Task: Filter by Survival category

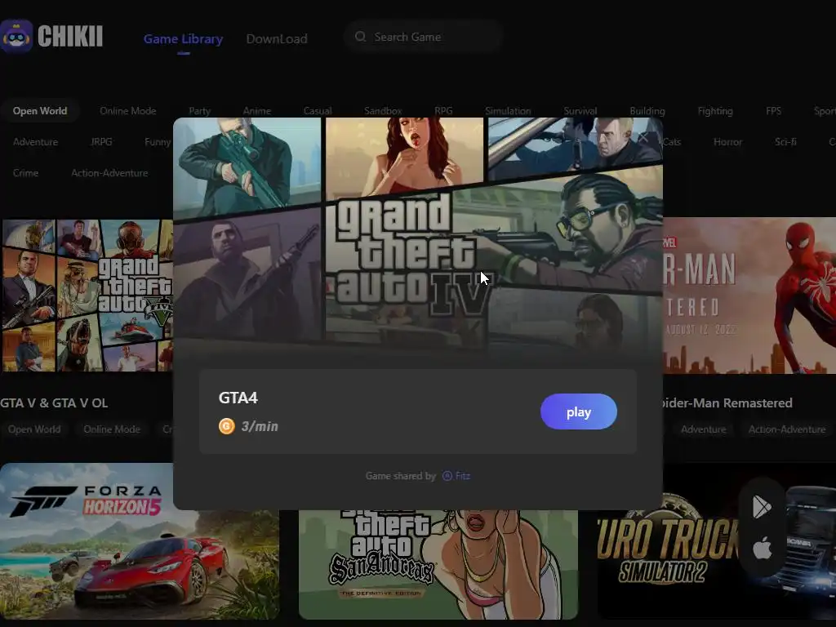Action: (580, 111)
